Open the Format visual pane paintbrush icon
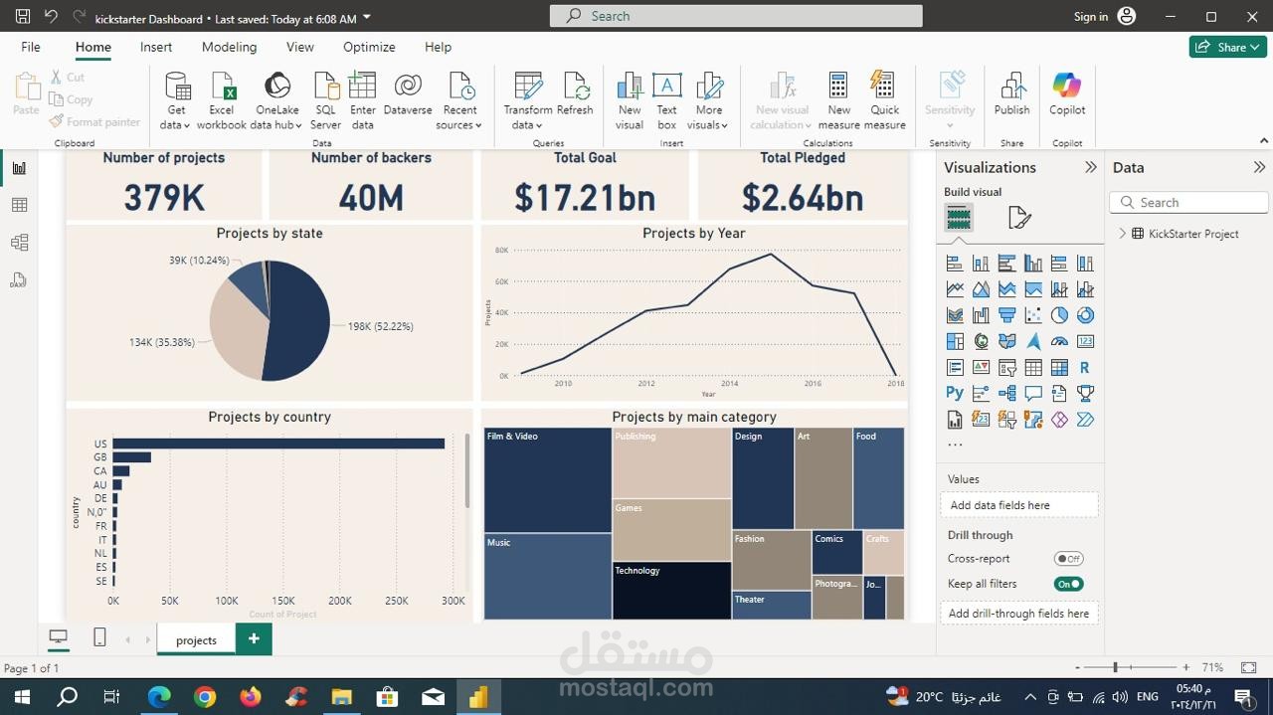 pyautogui.click(x=1018, y=216)
